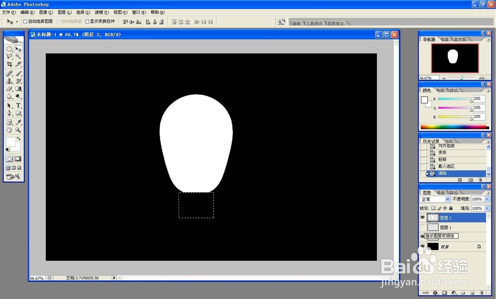496x299 pixels.
Task: Switch to 路径 tab
Action: pos(454,193)
